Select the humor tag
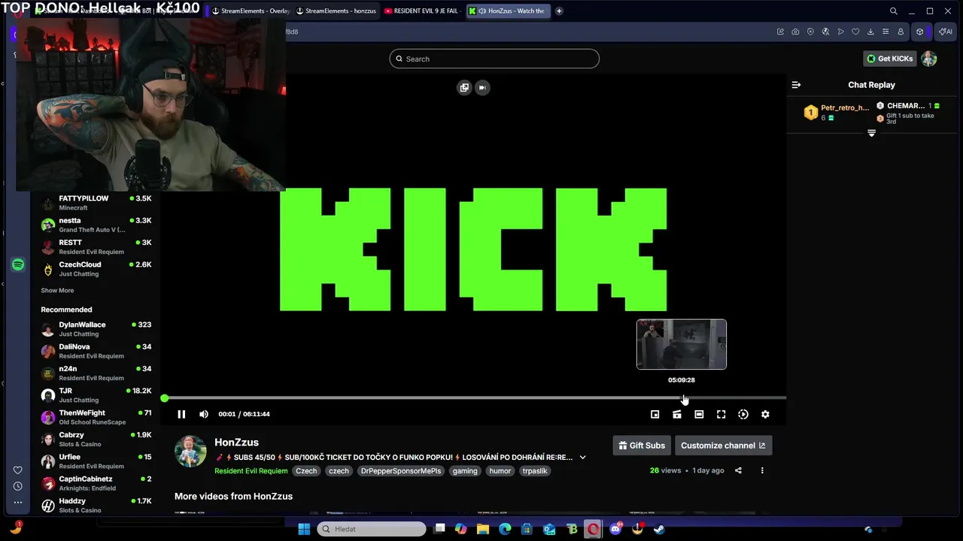Screen dimensions: 963x541 (500, 470)
